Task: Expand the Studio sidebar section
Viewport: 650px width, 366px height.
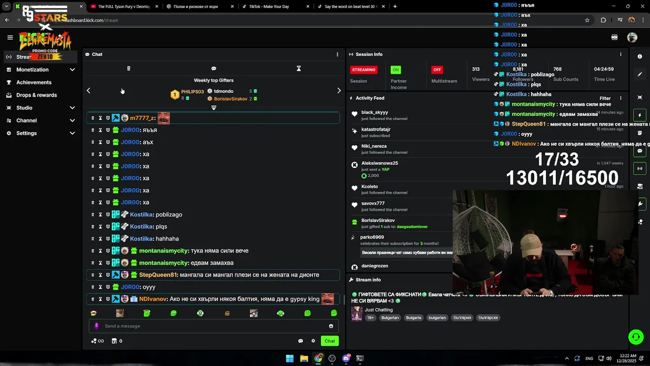Action: [41, 108]
